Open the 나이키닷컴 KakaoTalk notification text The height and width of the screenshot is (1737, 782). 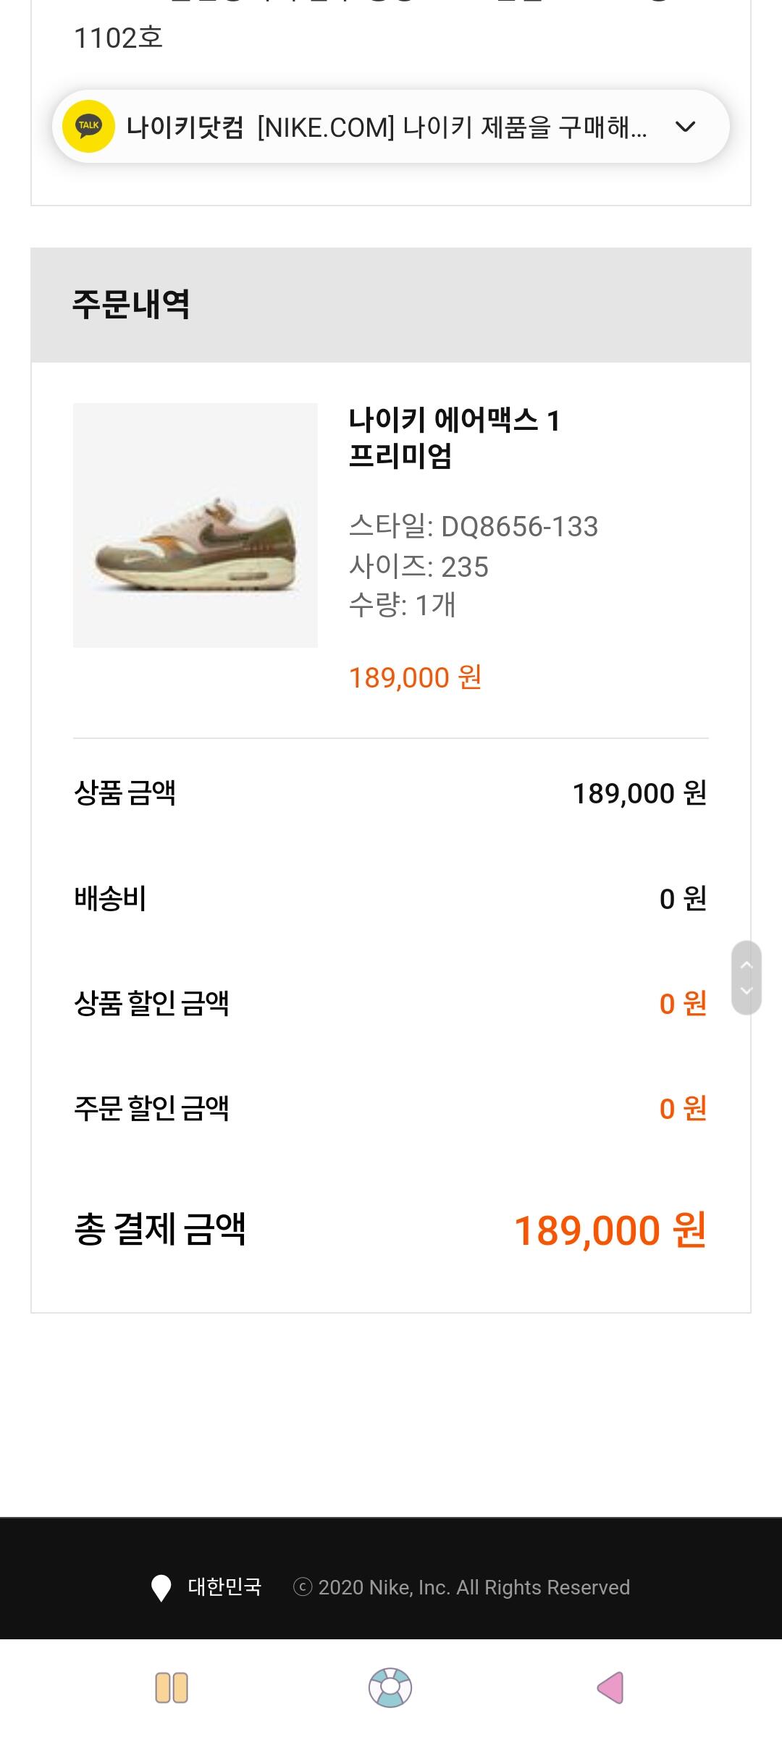click(x=387, y=127)
